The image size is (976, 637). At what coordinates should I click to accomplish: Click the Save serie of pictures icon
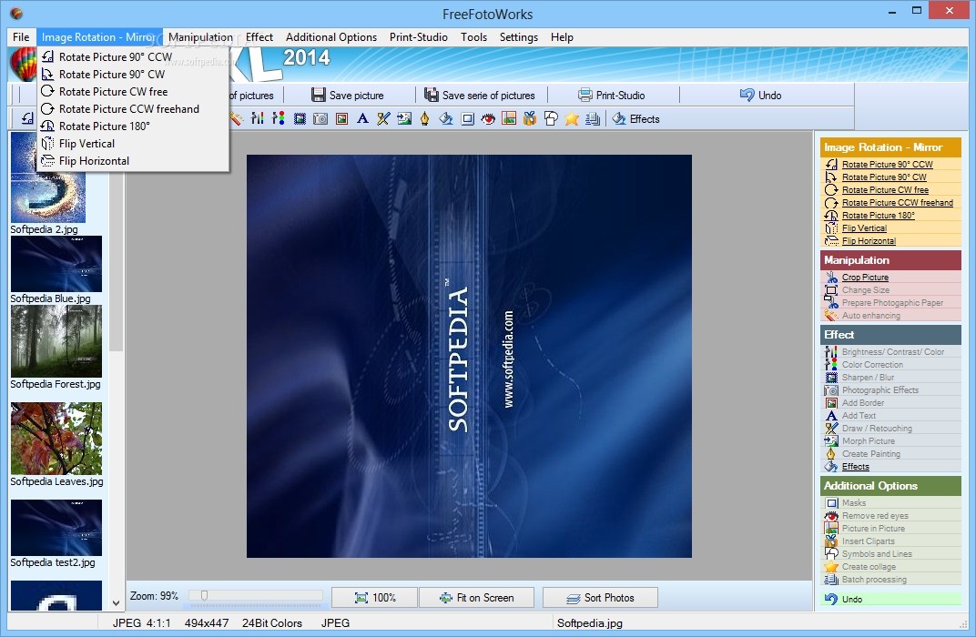coord(432,96)
